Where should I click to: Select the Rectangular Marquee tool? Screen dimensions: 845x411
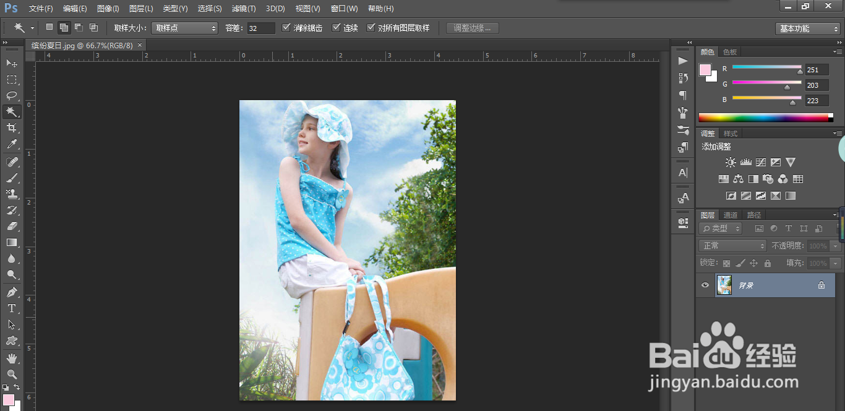12,80
